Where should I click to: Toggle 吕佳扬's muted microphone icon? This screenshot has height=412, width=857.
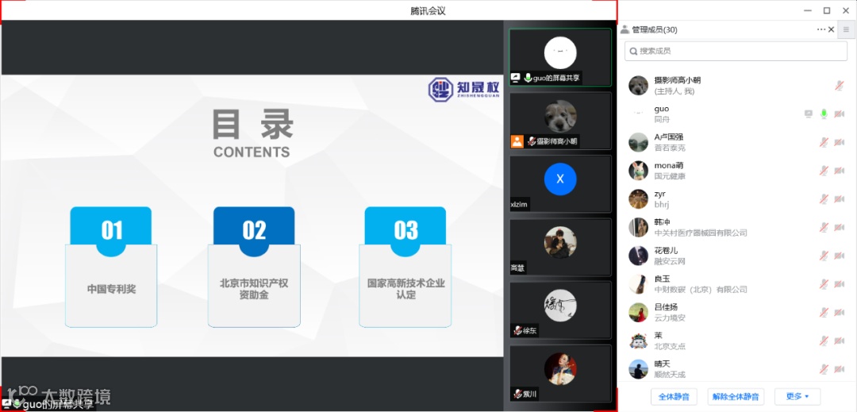pos(824,312)
